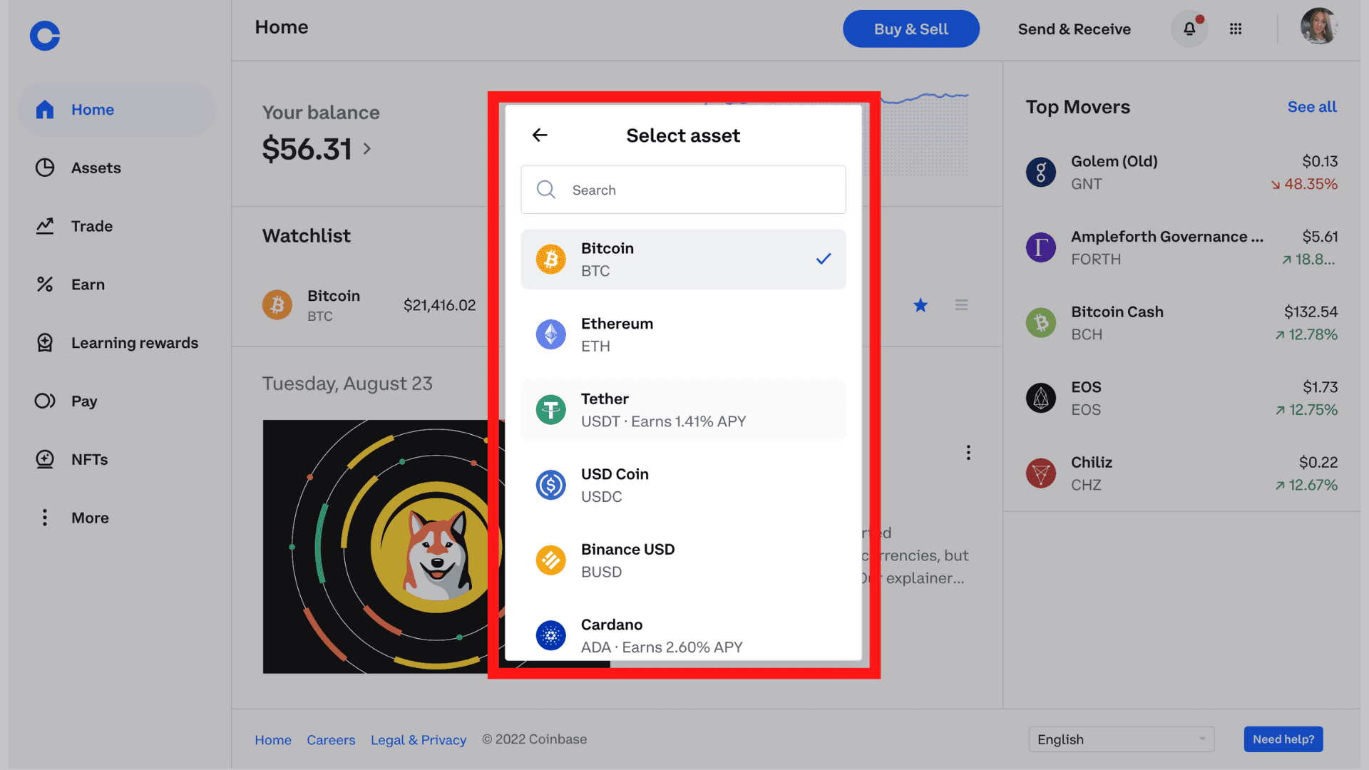Screen dimensions: 1369x770
Task: Click See all in Top Movers
Action: tap(1312, 107)
